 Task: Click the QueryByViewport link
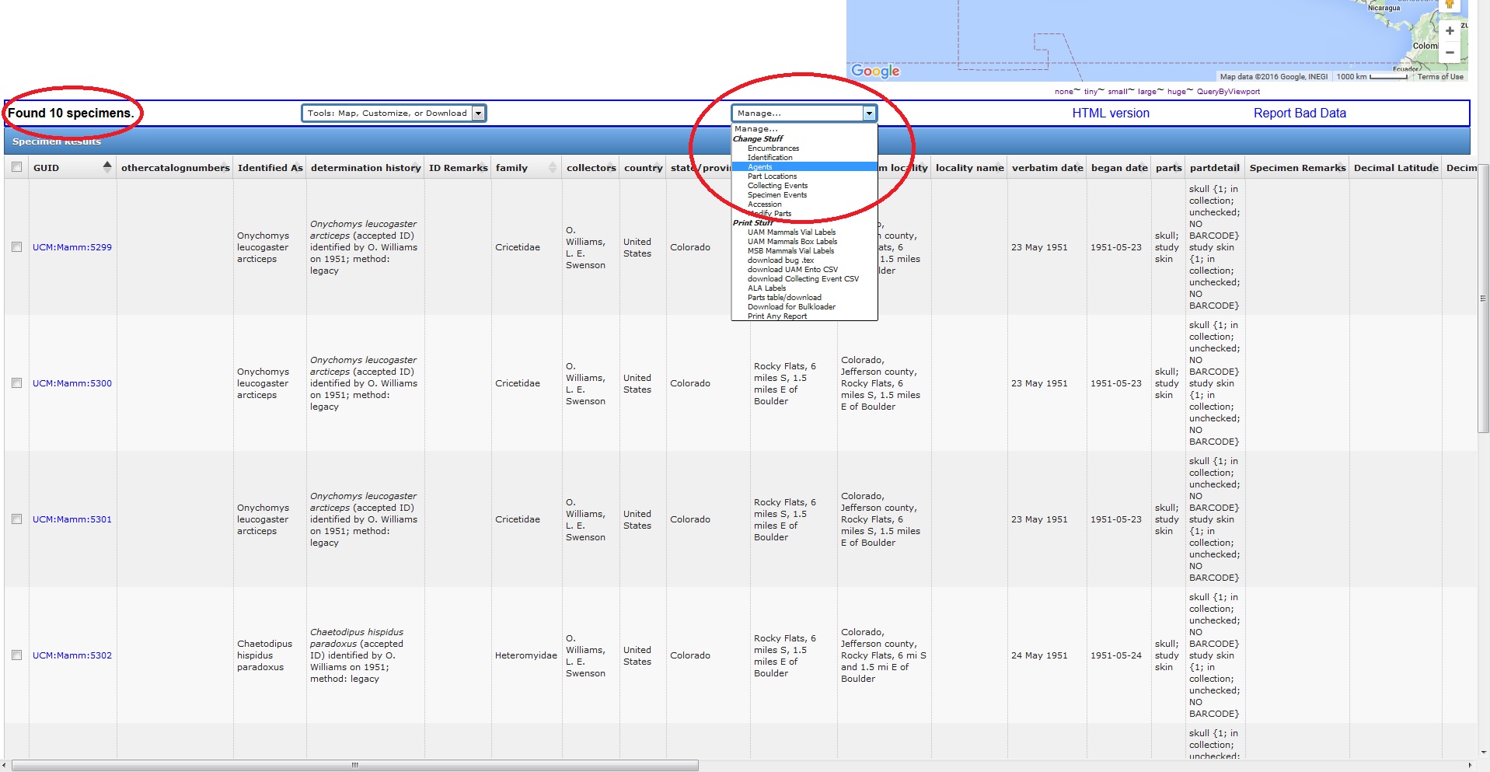(x=1228, y=92)
